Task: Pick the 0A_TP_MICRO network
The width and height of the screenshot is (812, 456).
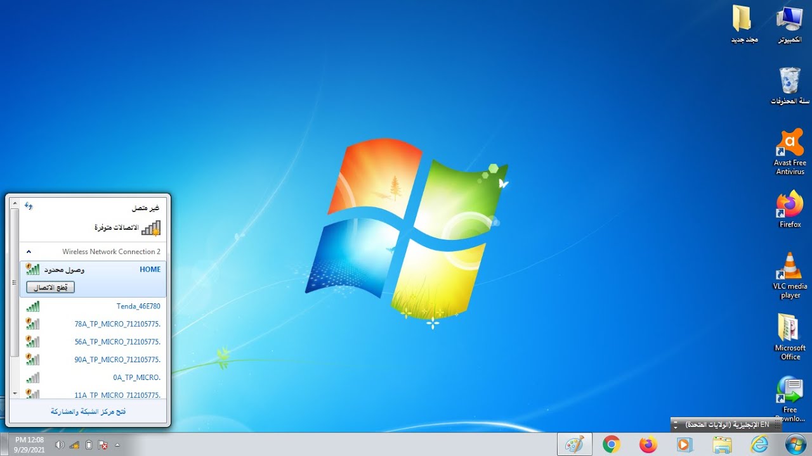Action: (x=93, y=377)
